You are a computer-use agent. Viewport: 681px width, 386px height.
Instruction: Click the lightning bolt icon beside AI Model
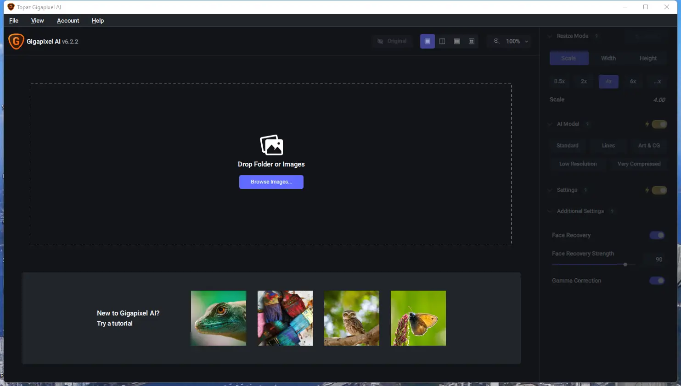(647, 124)
